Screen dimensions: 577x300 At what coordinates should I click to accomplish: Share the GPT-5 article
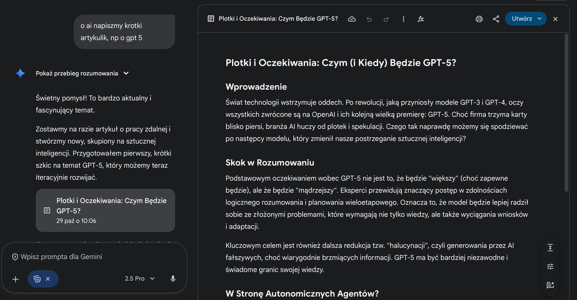click(496, 19)
